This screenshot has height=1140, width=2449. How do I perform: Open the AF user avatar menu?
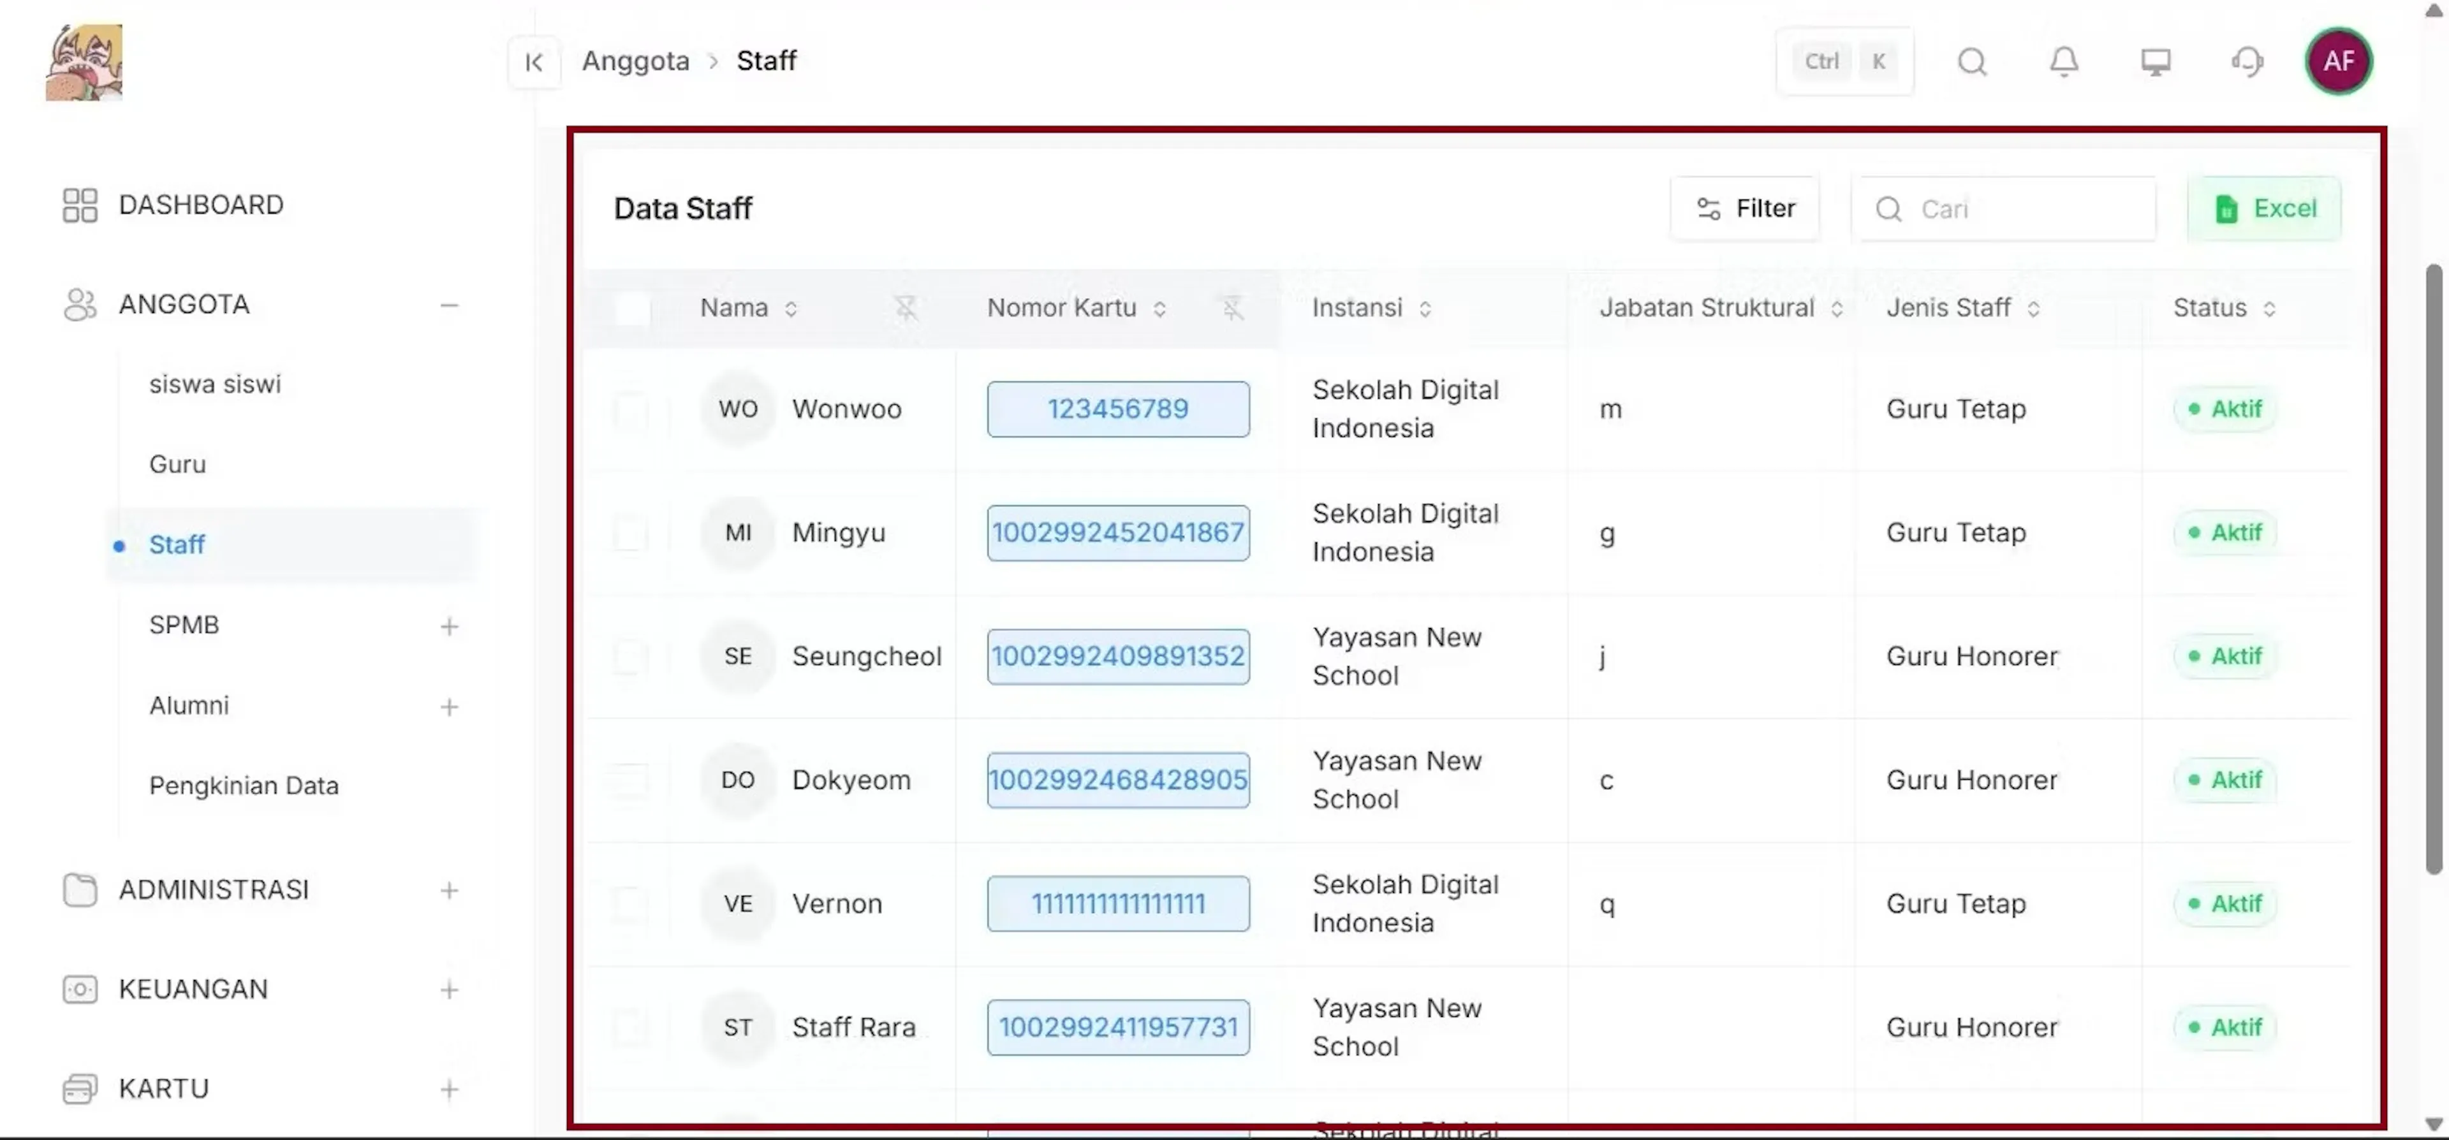pos(2339,62)
